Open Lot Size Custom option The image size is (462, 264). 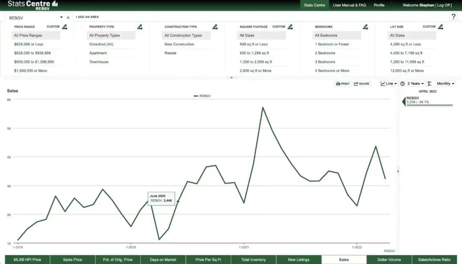[429, 27]
